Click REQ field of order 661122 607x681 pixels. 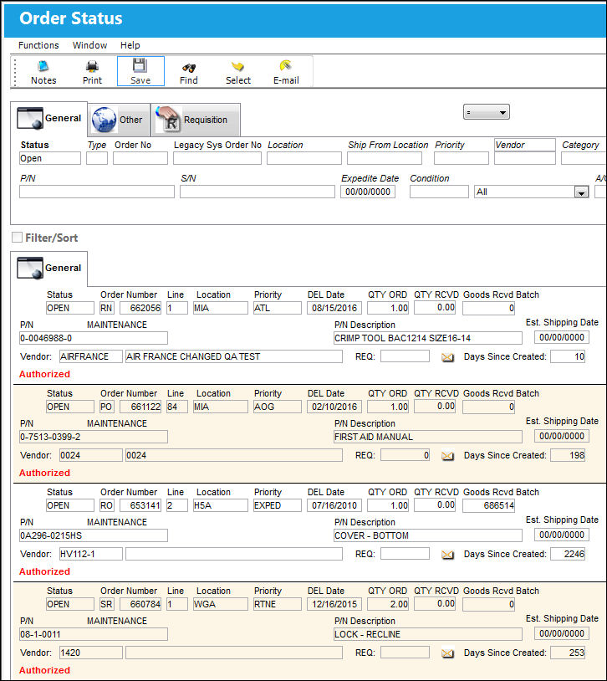point(406,455)
